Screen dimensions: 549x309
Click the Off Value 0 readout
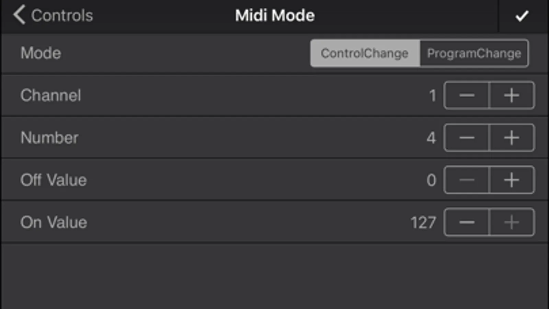431,180
